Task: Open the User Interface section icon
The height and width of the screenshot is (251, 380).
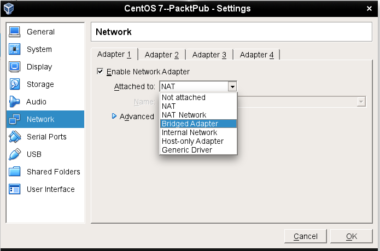Action: tap(15, 189)
